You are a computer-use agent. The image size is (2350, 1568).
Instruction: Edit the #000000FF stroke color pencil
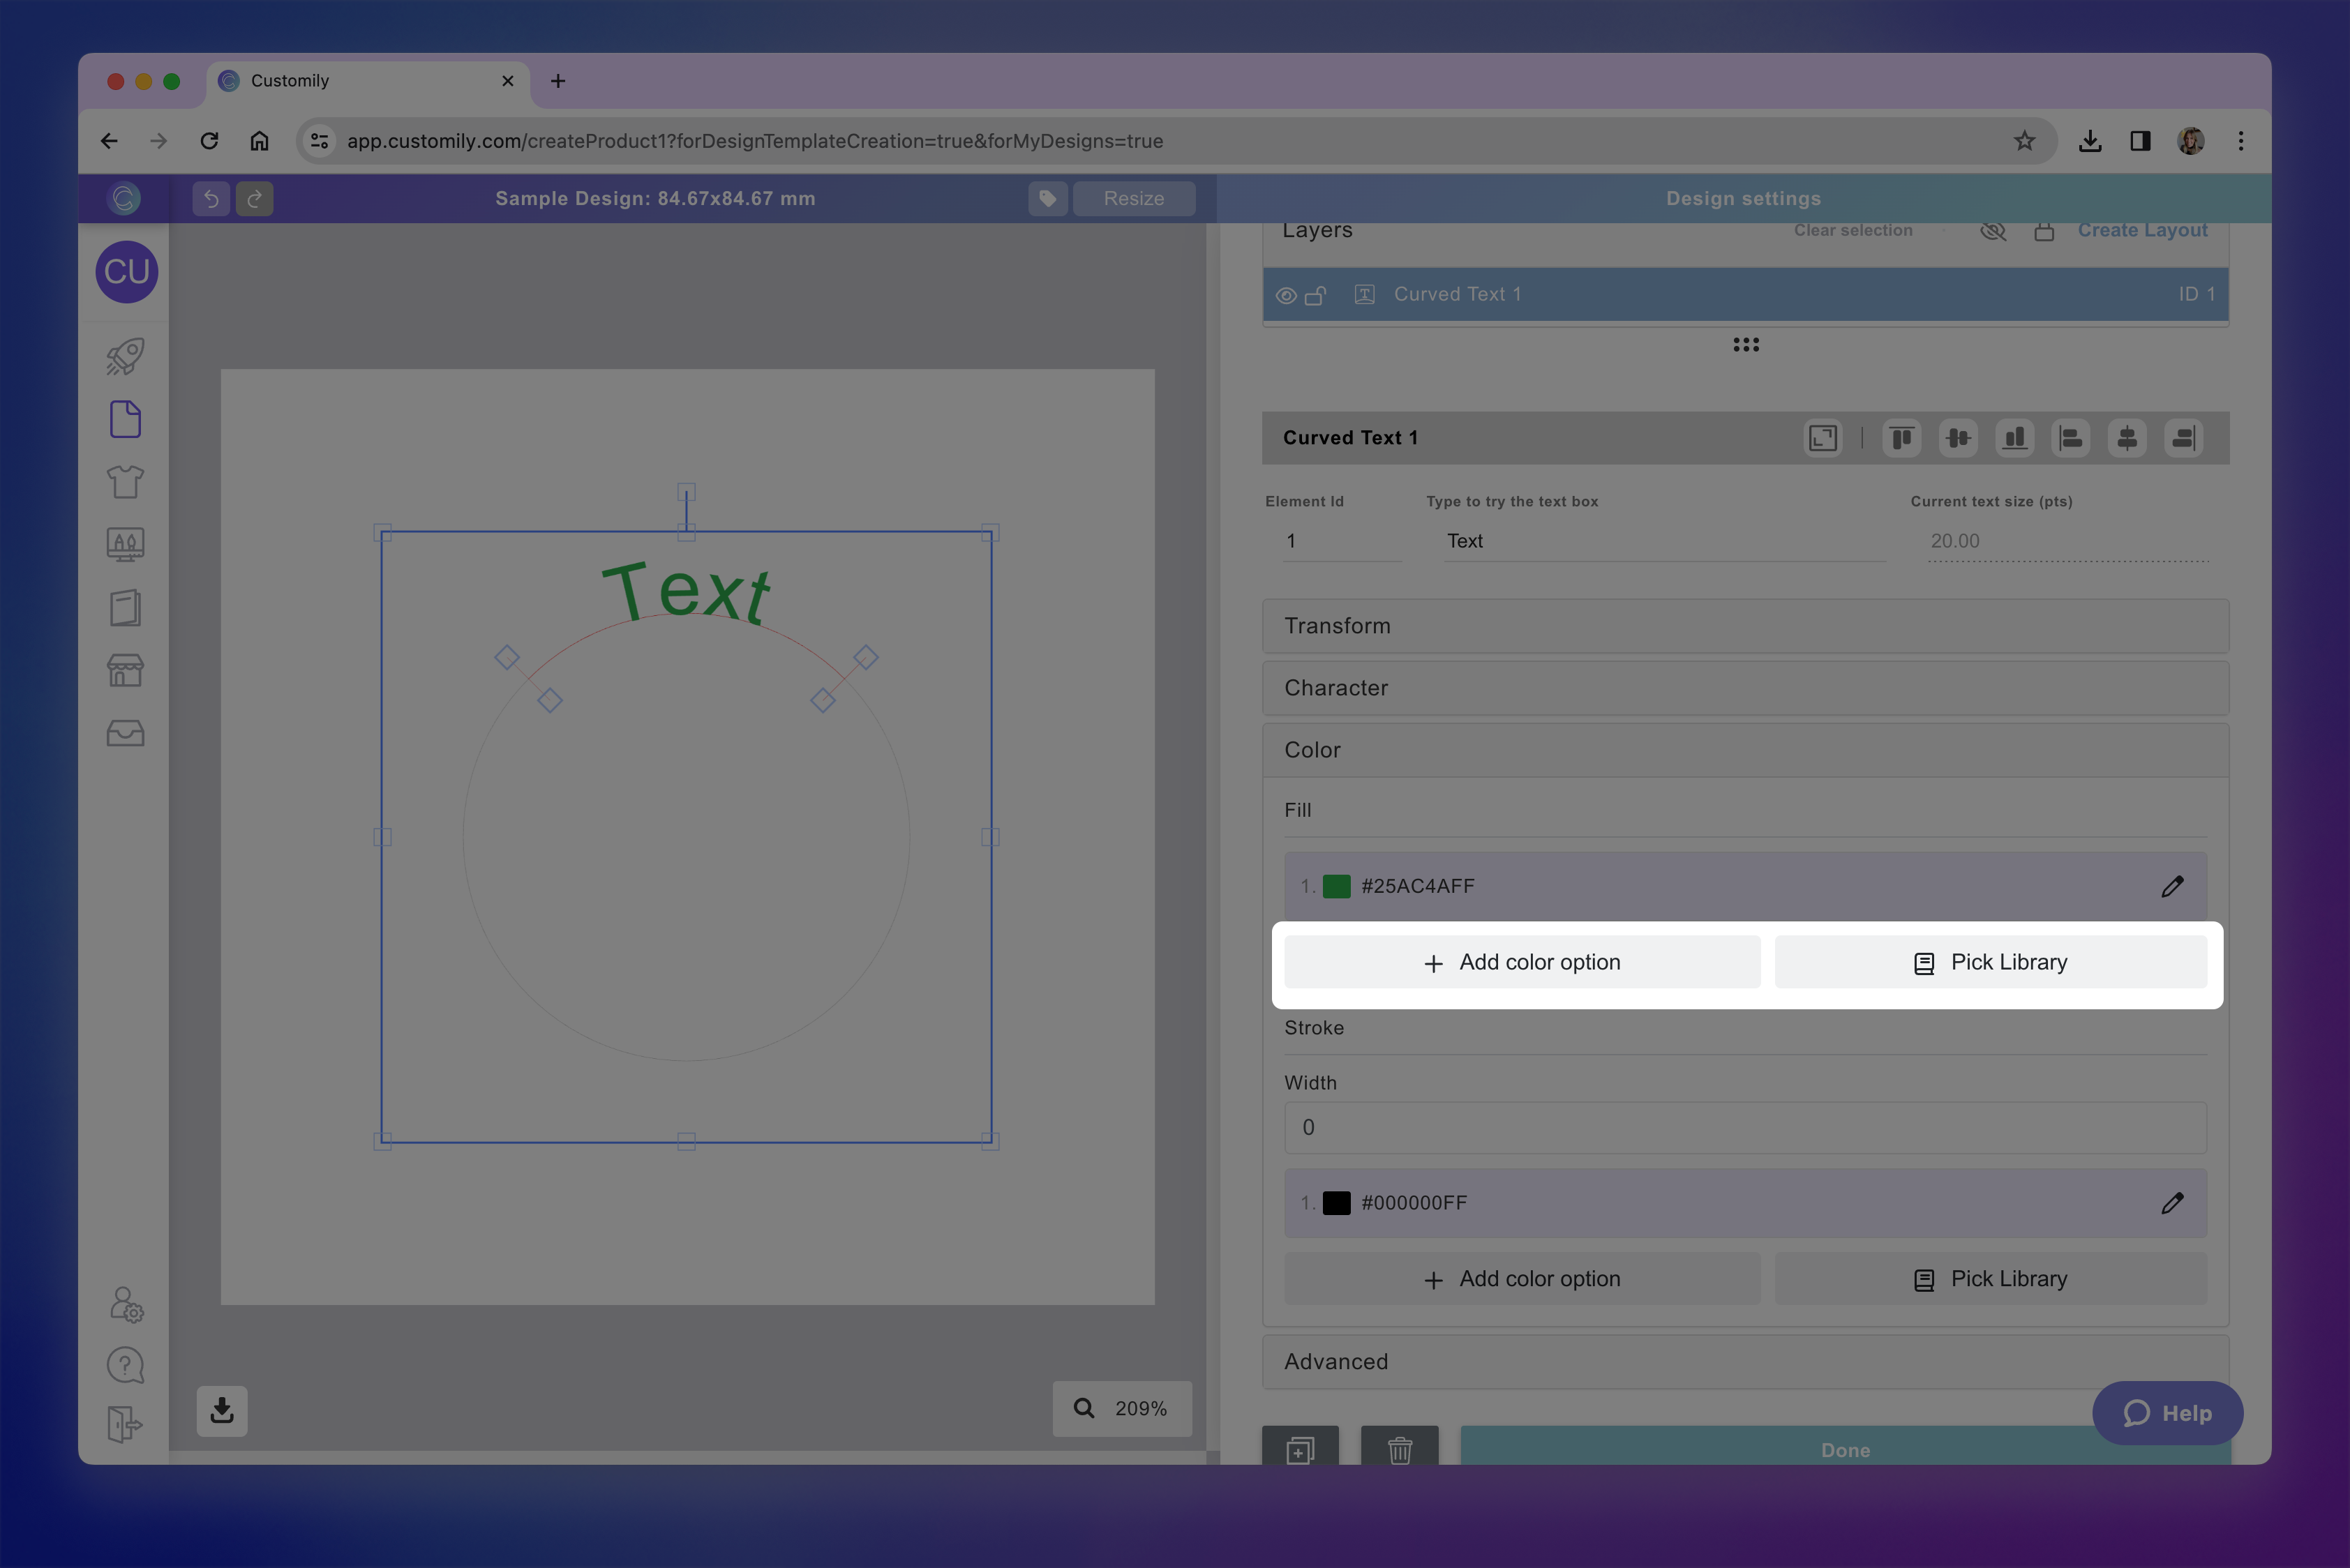2172,1203
